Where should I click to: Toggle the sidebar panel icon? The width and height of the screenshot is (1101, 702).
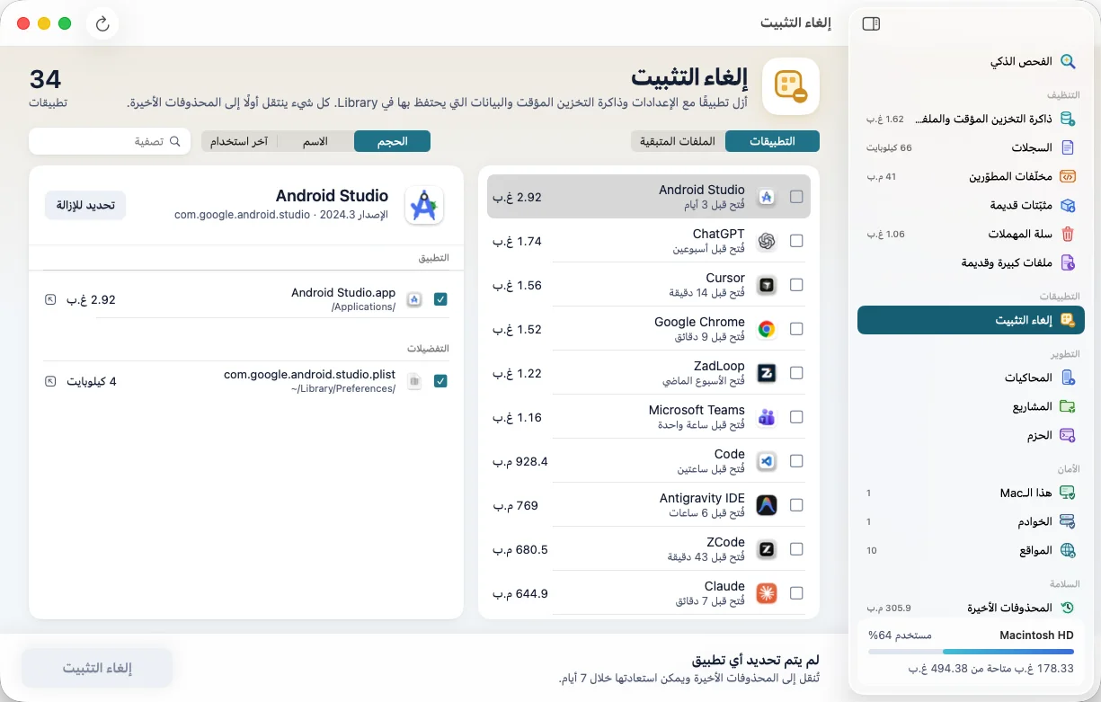tap(871, 24)
